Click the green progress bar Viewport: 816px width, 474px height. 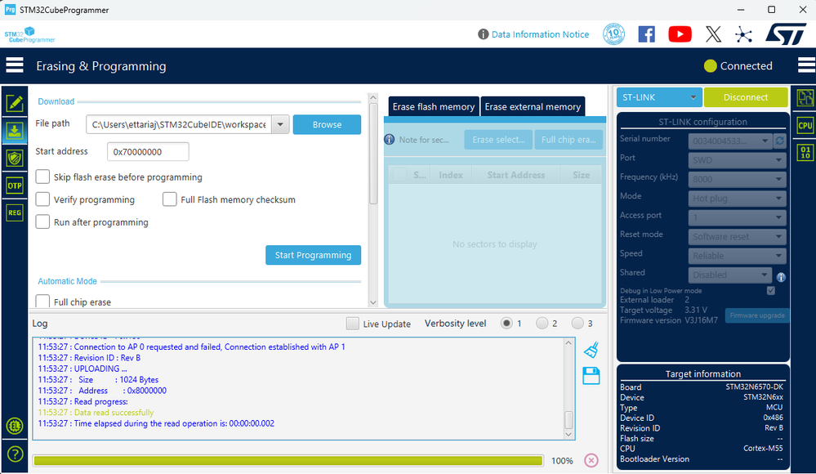tap(288, 460)
